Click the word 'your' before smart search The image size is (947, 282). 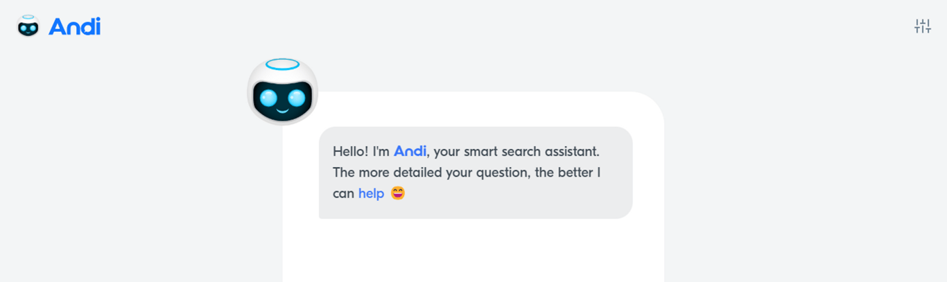(x=448, y=151)
